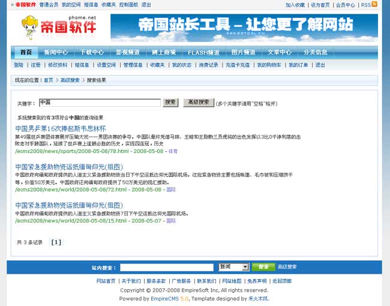The width and height of the screenshot is (390, 306).
Task: Click the 搜索 button beside keyword field
Action: tap(170, 103)
